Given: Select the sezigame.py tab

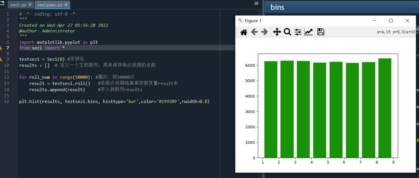Looking at the screenshot, I should pyautogui.click(x=50, y=5).
